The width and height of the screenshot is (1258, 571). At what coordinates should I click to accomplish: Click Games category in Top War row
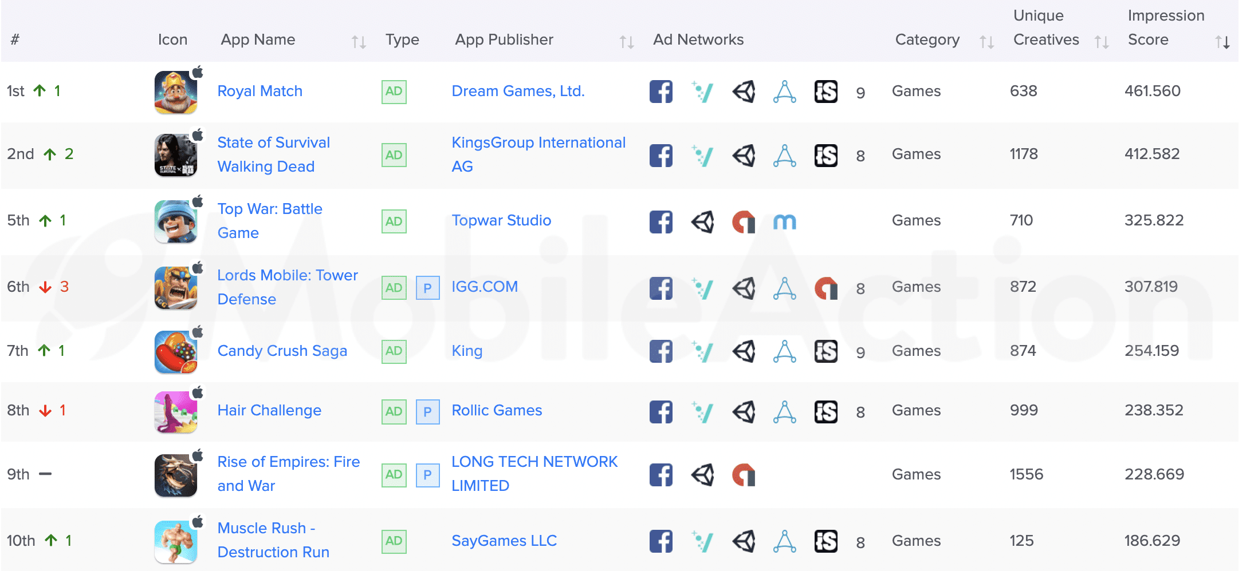click(917, 220)
